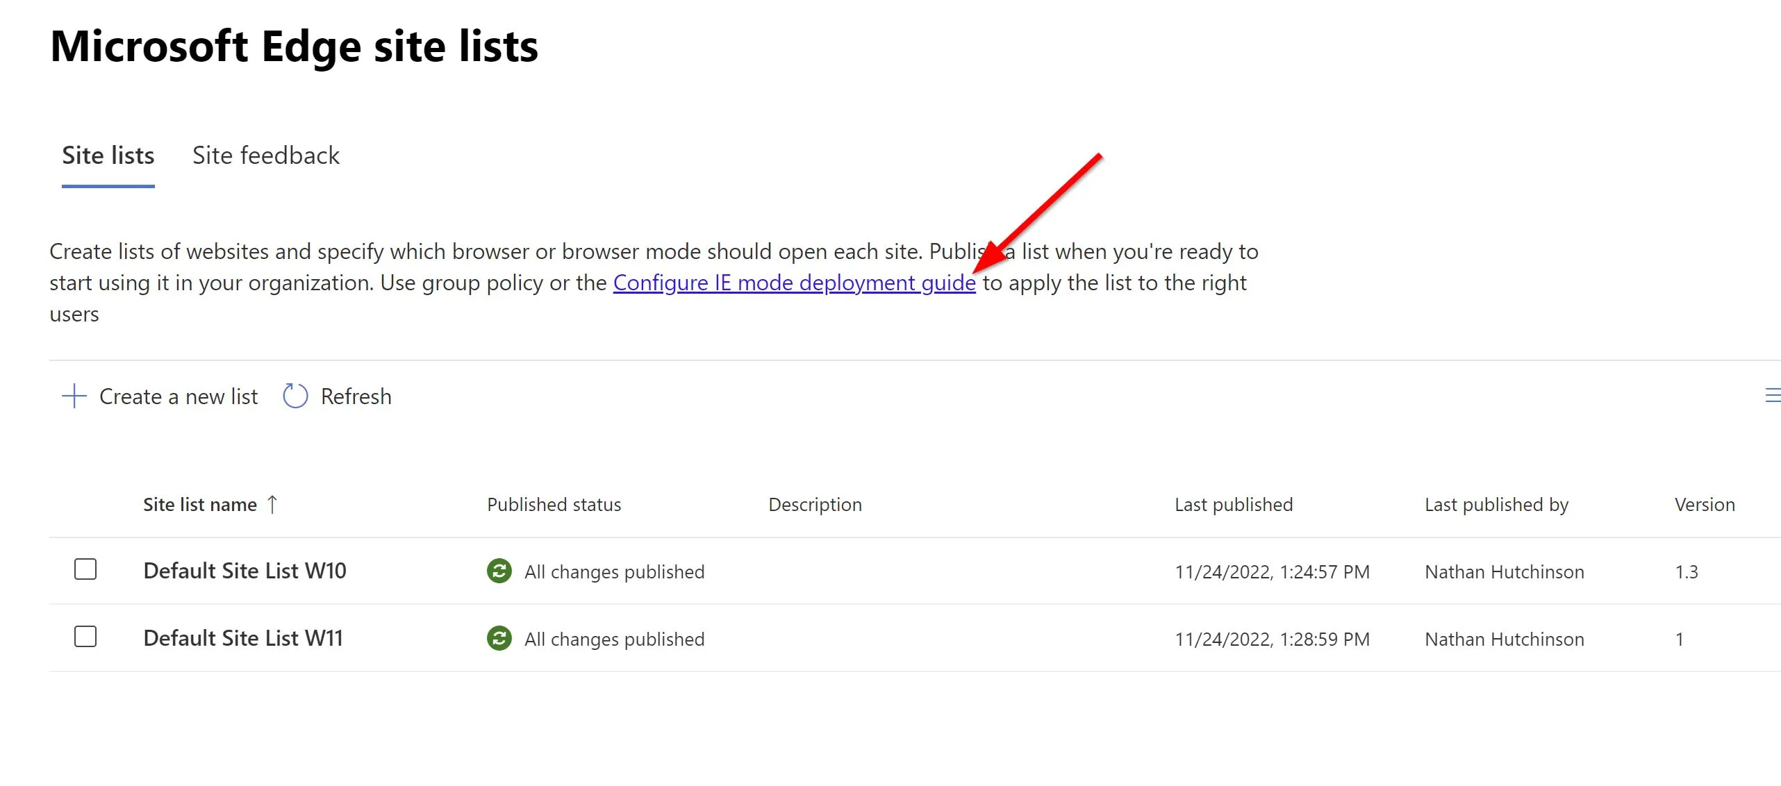Image resolution: width=1781 pixels, height=786 pixels.
Task: Click the circular Refresh icon
Action: pos(295,396)
